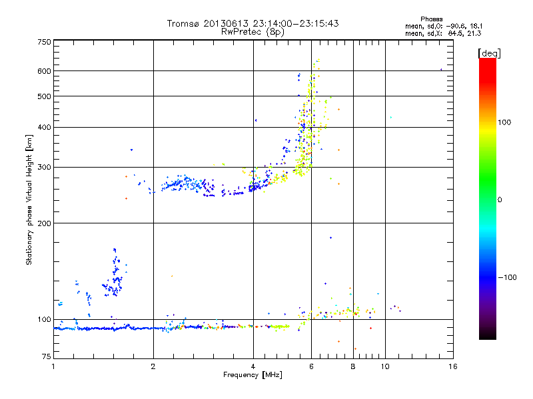Viewport: 533px width, 399px height.
Task: Click the colorbar label '0'
Action: click(500, 199)
